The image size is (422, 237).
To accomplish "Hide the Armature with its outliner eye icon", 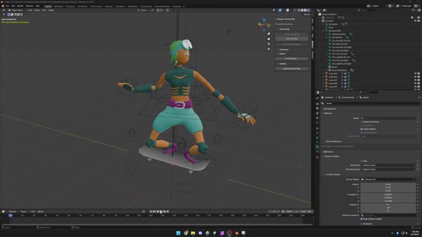I will coord(415,20).
